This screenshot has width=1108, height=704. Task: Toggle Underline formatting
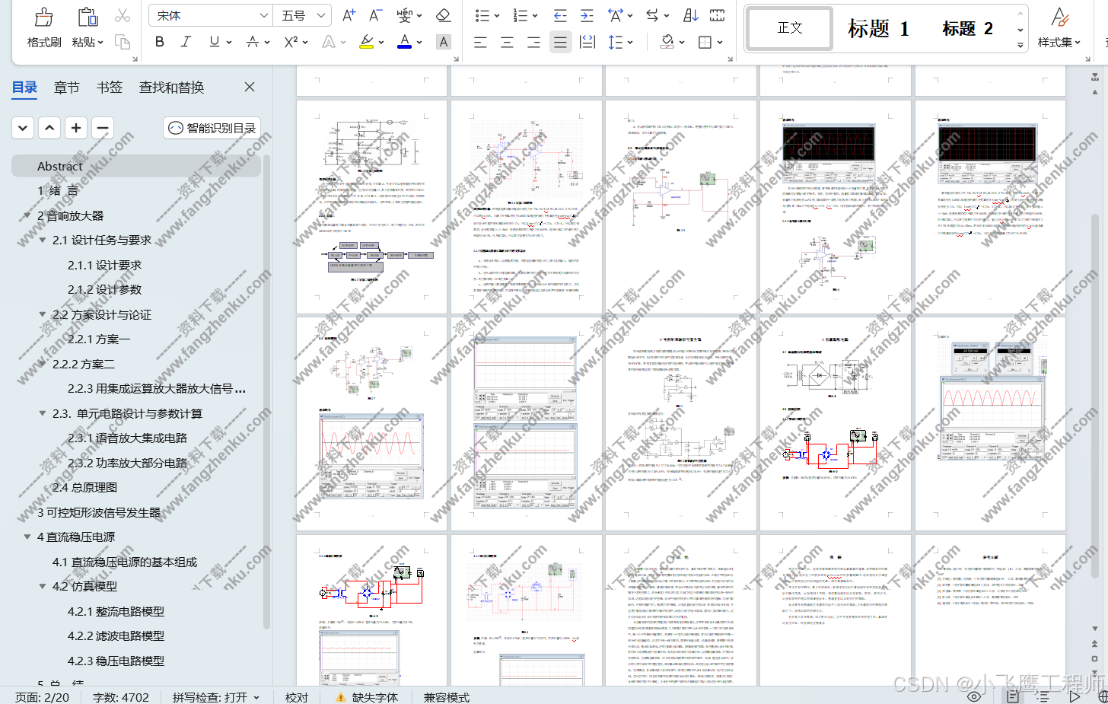215,42
